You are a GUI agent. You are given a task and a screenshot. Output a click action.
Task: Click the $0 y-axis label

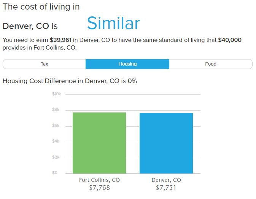coord(55,173)
